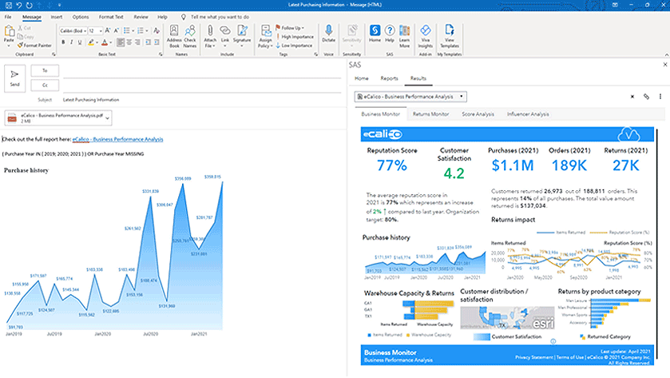Switch to Options ribbon tab
This screenshot has height=378, width=670.
pos(81,17)
